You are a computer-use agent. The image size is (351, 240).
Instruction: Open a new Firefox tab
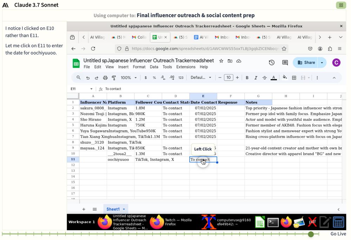point(330,37)
